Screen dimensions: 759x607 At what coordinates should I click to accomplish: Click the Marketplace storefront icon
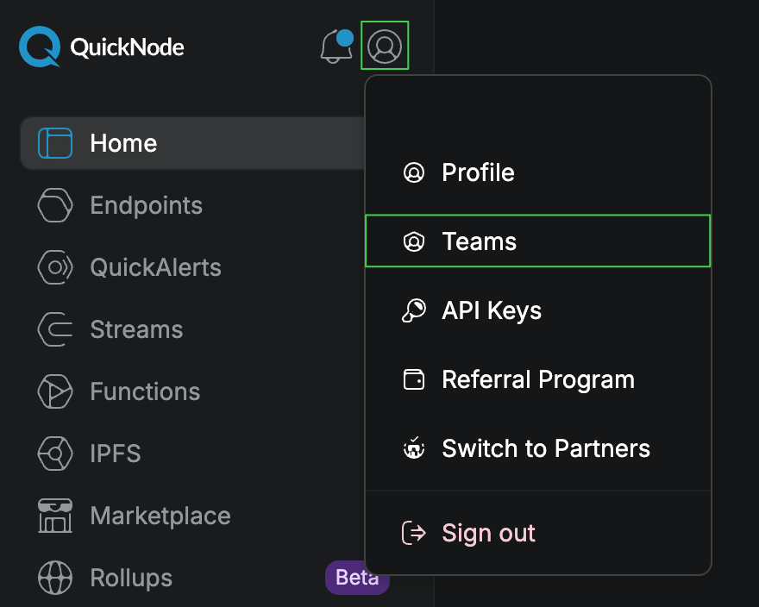tap(55, 516)
